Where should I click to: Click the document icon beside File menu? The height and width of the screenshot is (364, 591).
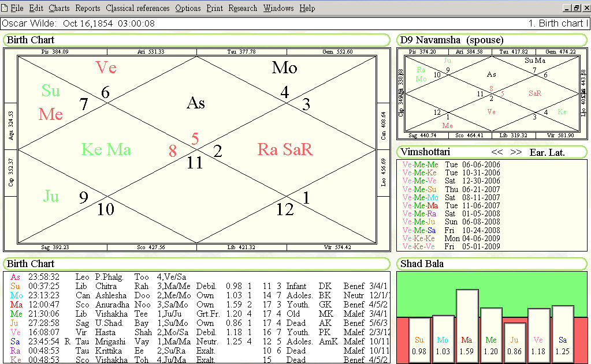click(x=5, y=8)
